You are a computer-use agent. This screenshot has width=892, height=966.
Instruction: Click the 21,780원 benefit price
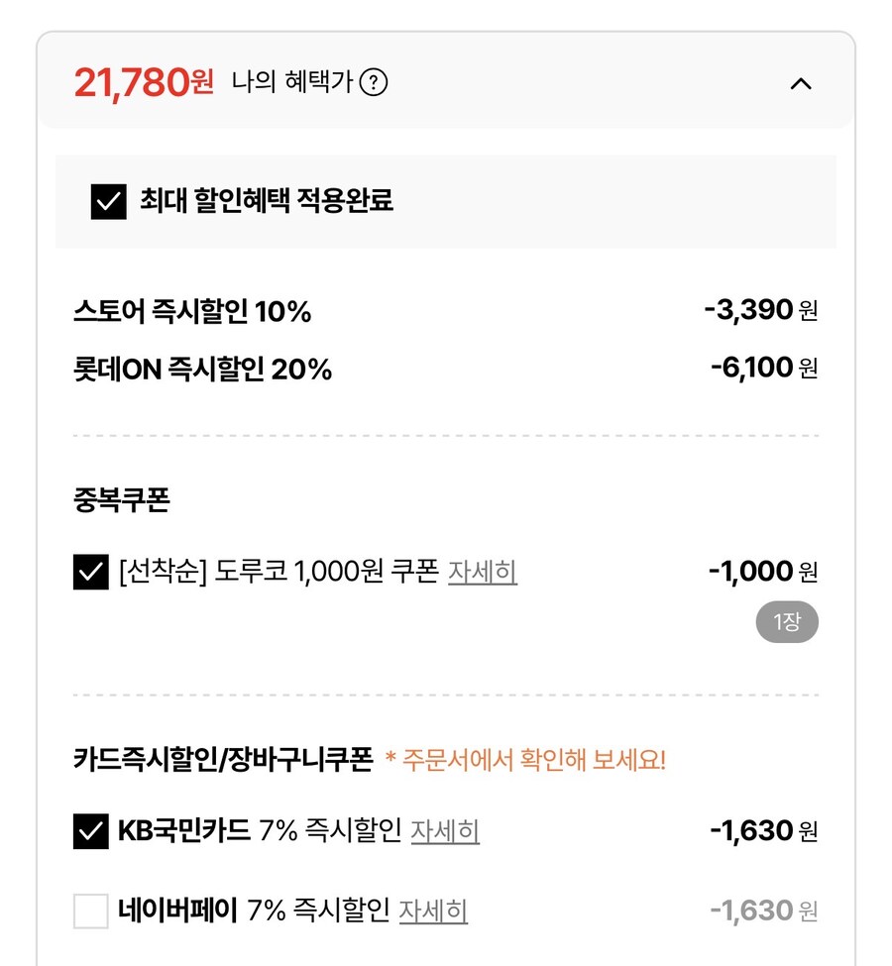(145, 83)
